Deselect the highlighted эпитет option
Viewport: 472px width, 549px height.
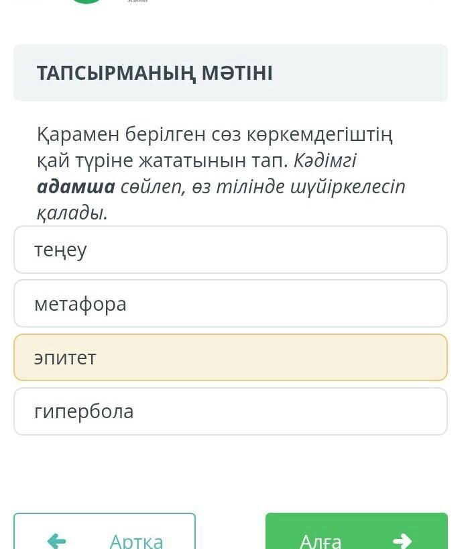(x=230, y=358)
